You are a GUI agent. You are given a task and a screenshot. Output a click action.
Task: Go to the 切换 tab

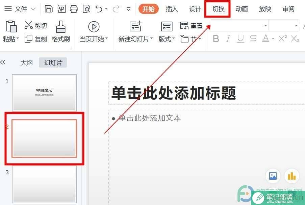pyautogui.click(x=219, y=9)
